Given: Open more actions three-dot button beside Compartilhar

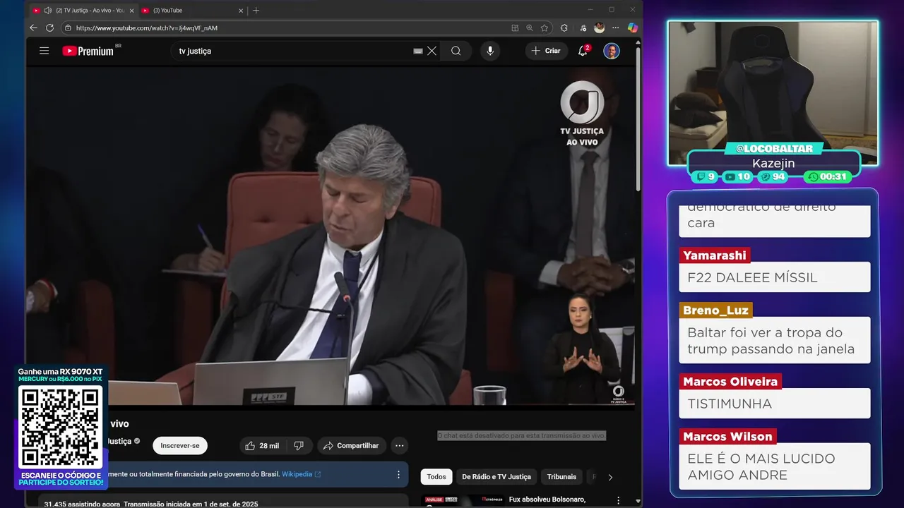Looking at the screenshot, I should [400, 446].
